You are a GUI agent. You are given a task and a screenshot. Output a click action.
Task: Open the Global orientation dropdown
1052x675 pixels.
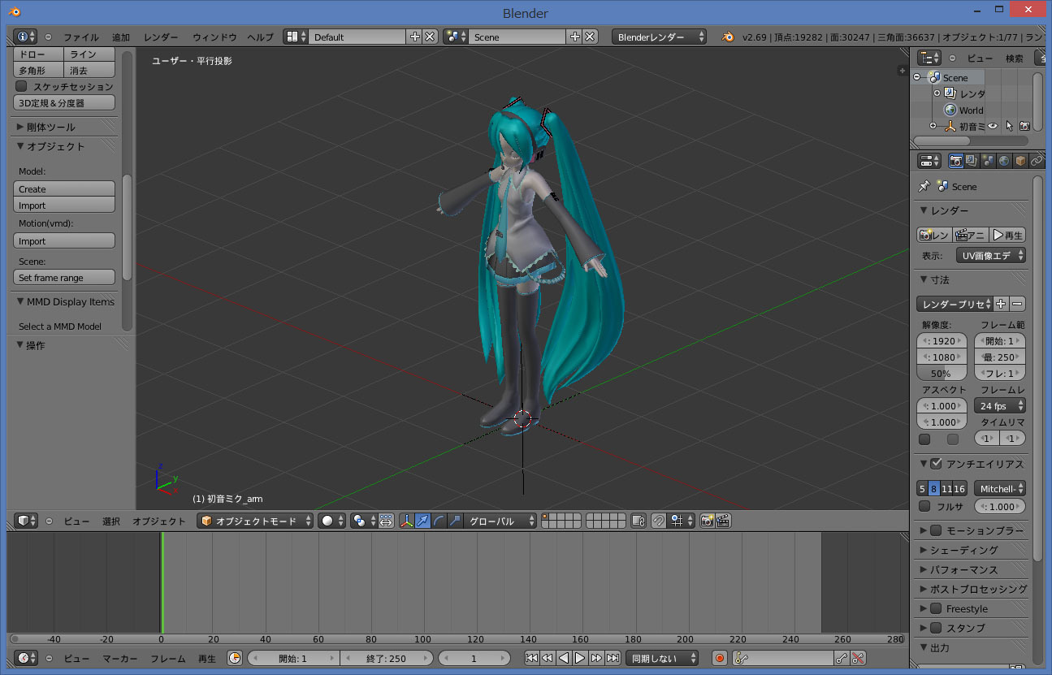pyautogui.click(x=500, y=521)
